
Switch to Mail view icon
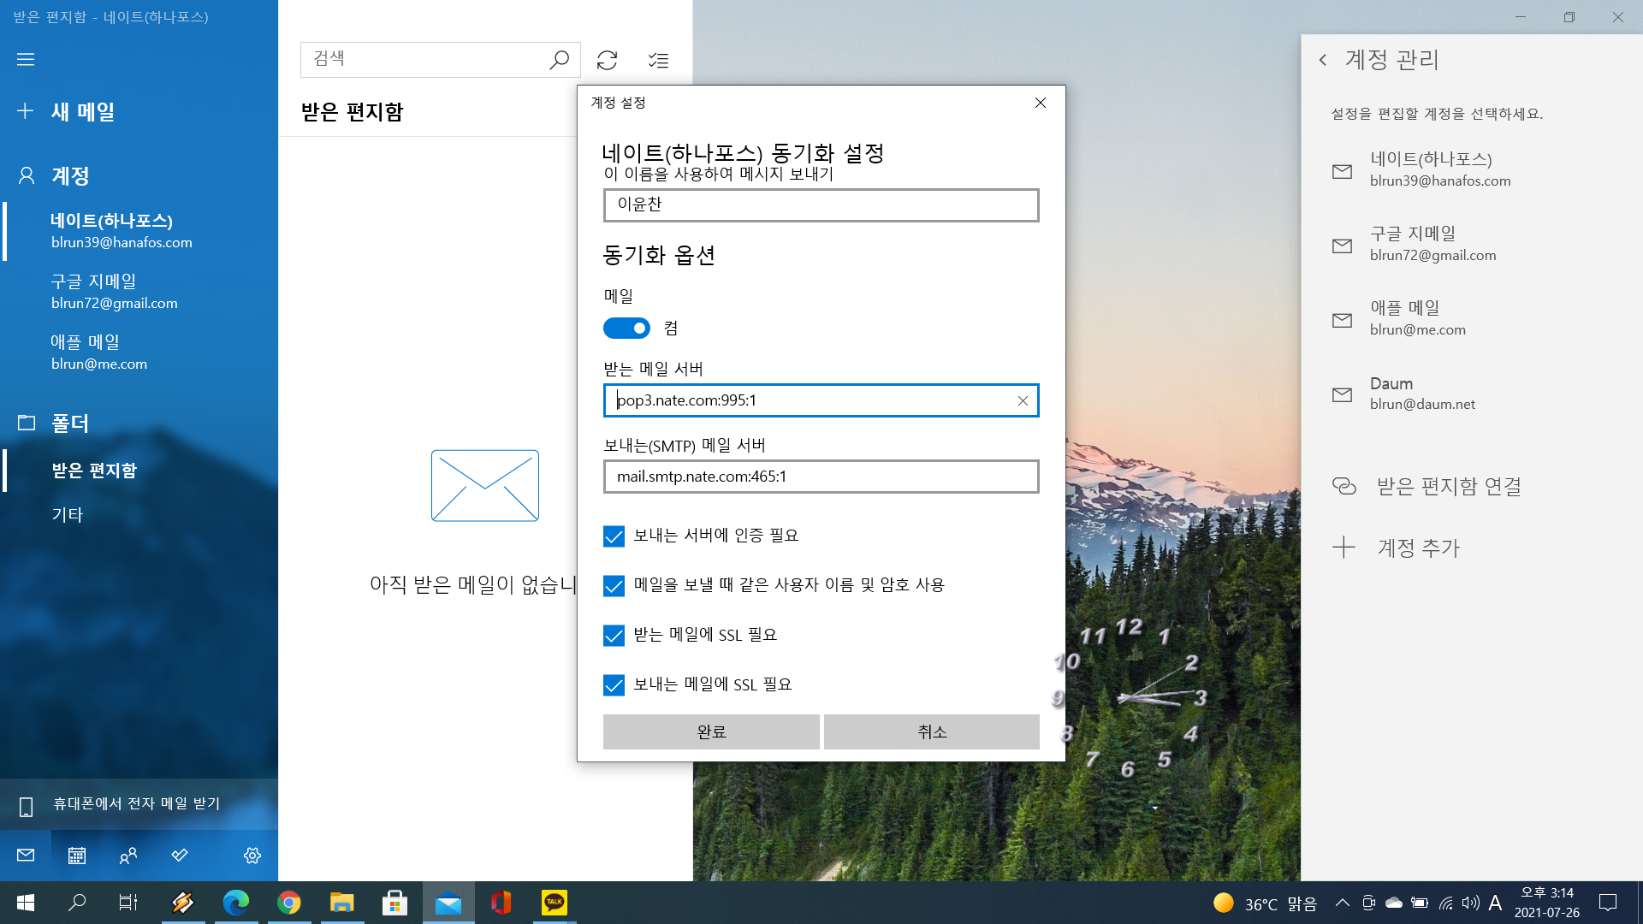pyautogui.click(x=26, y=856)
